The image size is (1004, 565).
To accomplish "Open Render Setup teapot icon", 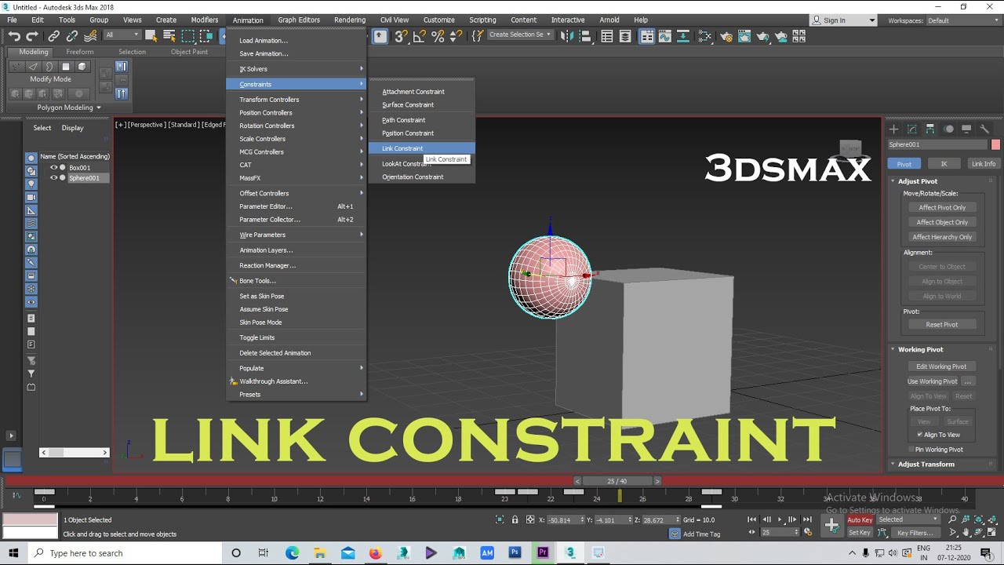I will point(726,36).
